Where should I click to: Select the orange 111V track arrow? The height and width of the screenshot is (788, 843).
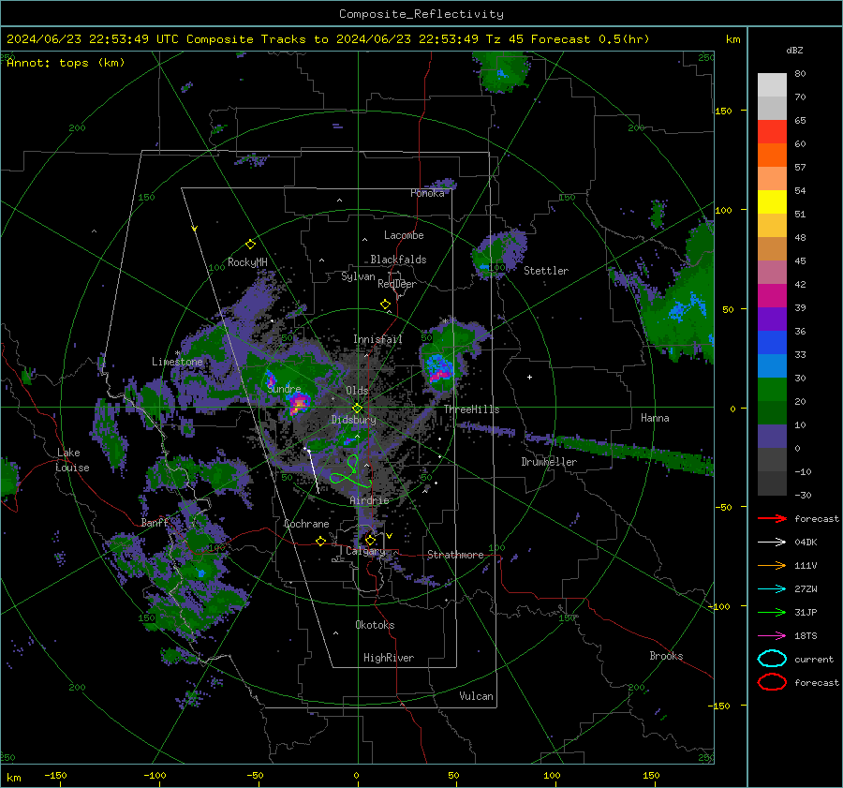(x=772, y=565)
